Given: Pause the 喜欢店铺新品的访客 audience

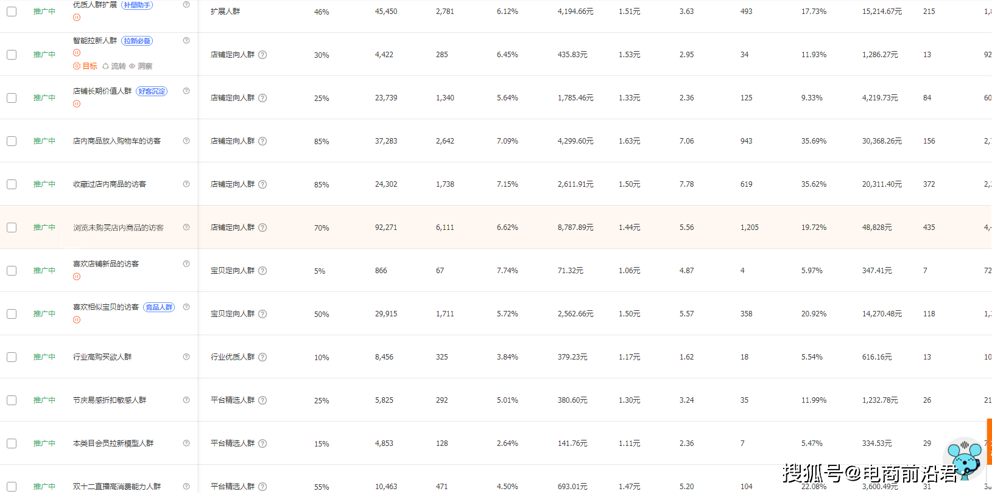Looking at the screenshot, I should (x=77, y=277).
